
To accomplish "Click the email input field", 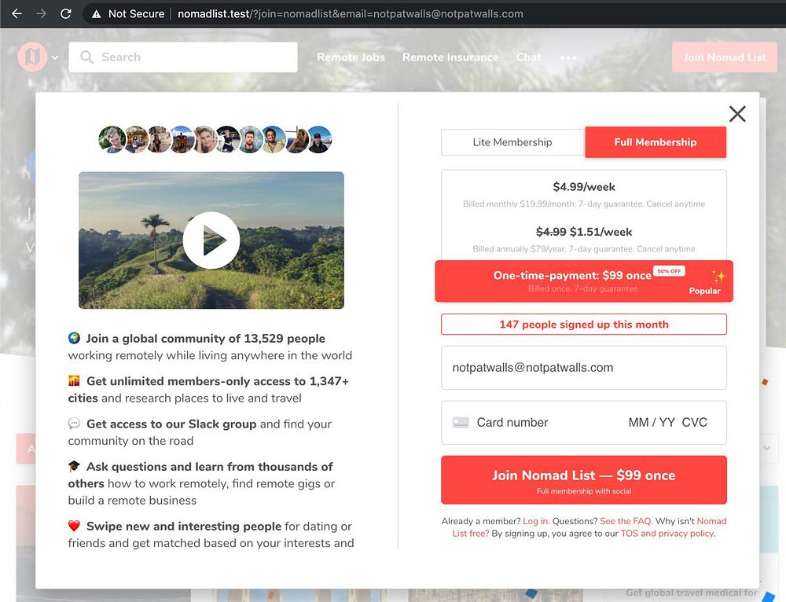I will coord(583,368).
